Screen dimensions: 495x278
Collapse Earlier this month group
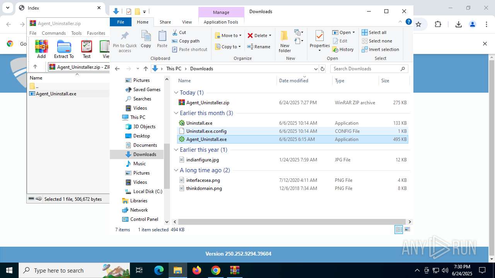176,113
